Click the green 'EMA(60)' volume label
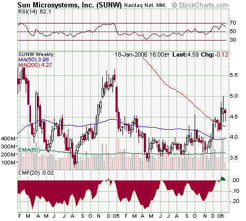246x221 pixels. [29, 150]
